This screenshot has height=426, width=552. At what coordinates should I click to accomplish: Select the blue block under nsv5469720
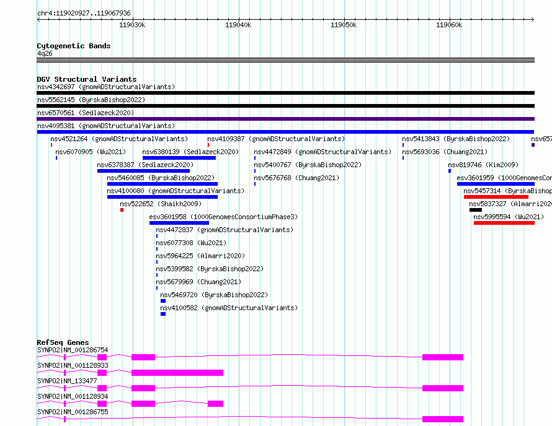(x=163, y=301)
